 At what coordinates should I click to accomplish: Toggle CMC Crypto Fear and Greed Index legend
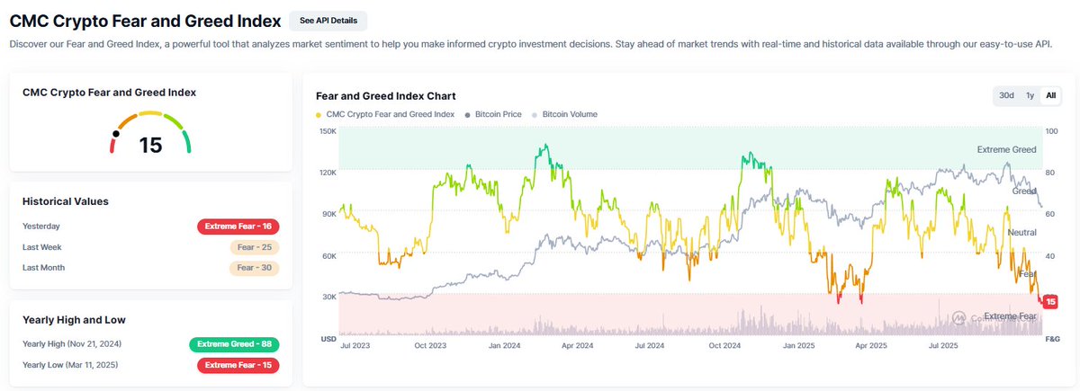(385, 114)
